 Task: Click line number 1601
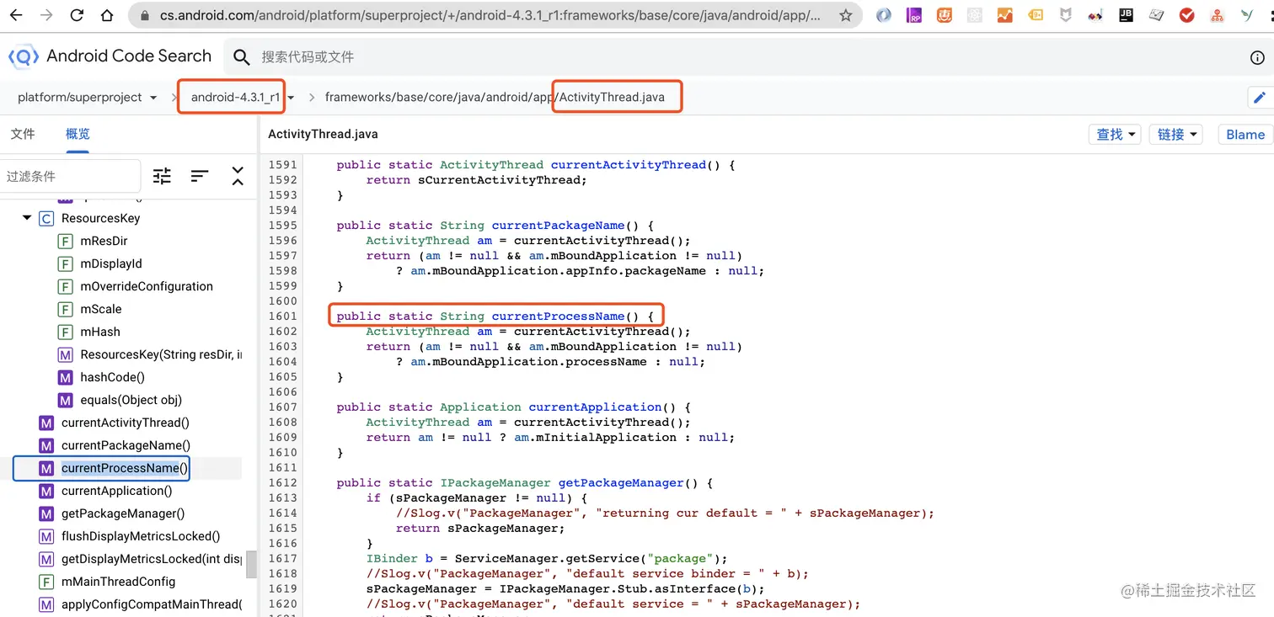(282, 316)
